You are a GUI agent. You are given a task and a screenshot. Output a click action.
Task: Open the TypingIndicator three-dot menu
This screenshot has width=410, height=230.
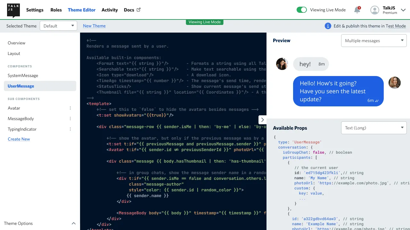70,129
